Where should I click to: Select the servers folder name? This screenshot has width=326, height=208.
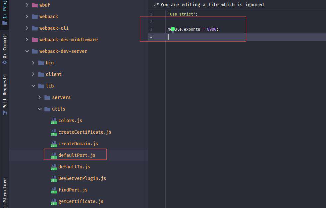pyautogui.click(x=61, y=97)
